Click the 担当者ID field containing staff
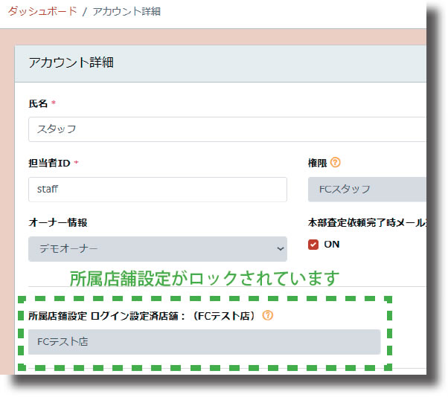 [157, 190]
